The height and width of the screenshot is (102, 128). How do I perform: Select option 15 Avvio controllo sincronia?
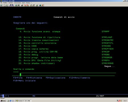[37, 43]
